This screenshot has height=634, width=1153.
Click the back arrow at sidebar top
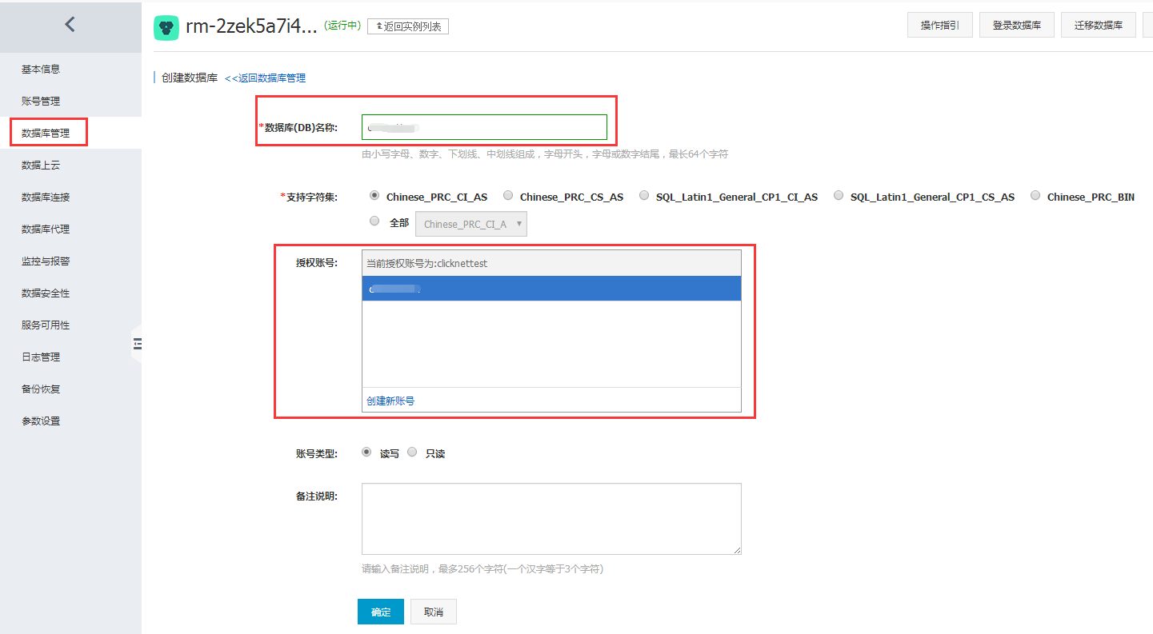pos(70,25)
